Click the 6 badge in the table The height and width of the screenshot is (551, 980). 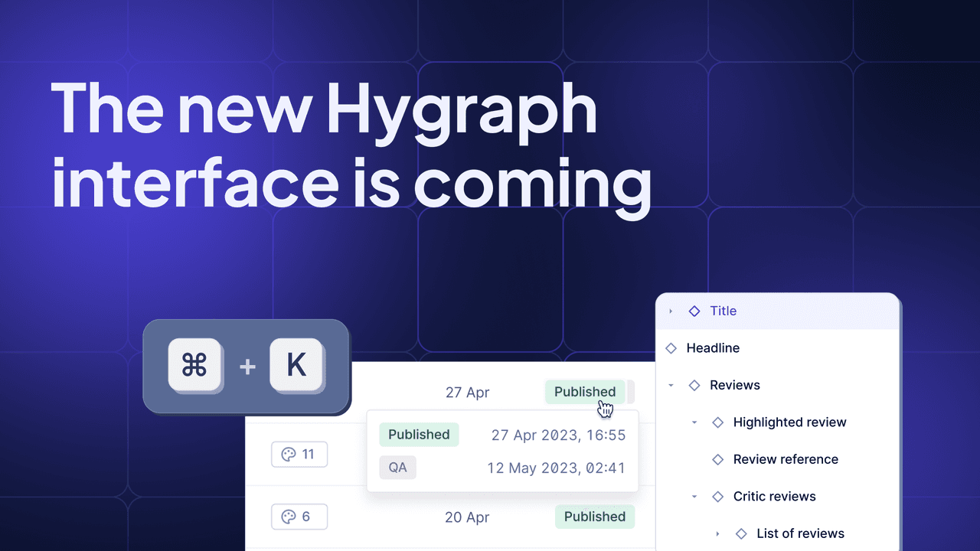[299, 517]
